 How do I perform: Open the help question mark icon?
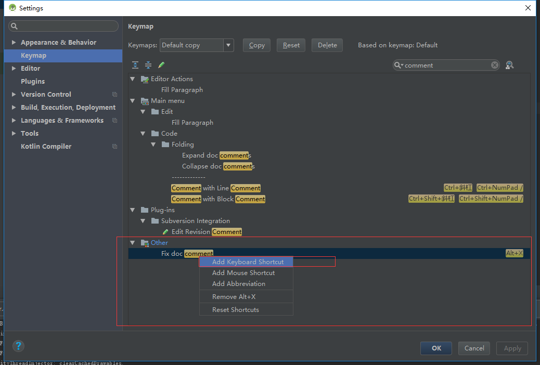click(x=18, y=346)
